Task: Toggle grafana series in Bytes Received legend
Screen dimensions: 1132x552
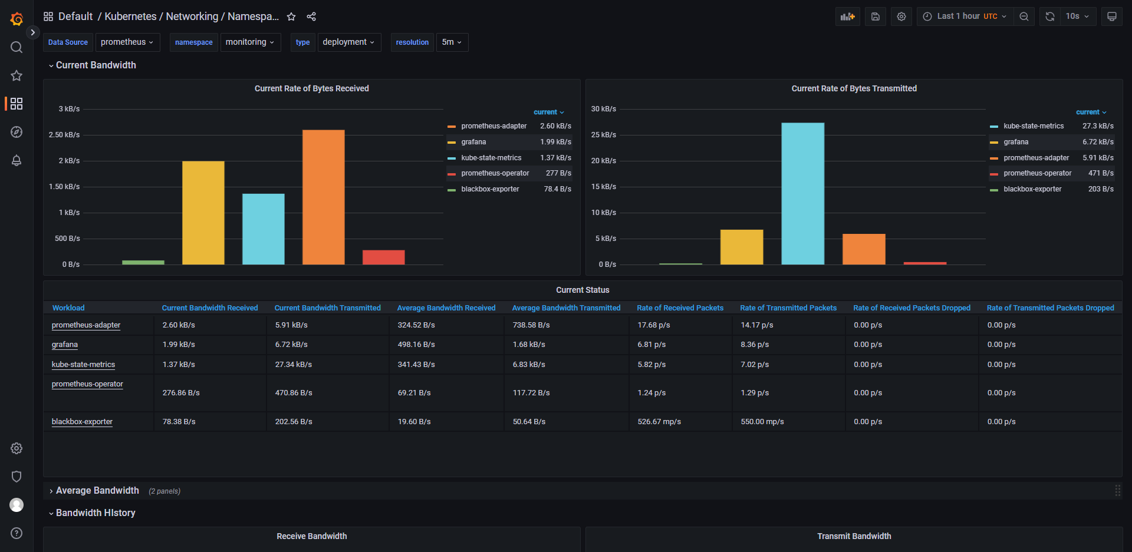Action: point(473,142)
